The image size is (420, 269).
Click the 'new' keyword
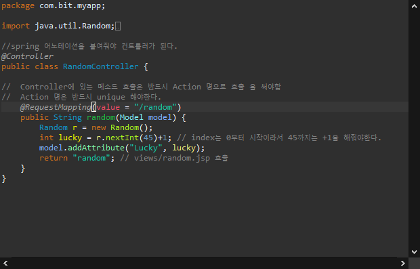point(99,127)
